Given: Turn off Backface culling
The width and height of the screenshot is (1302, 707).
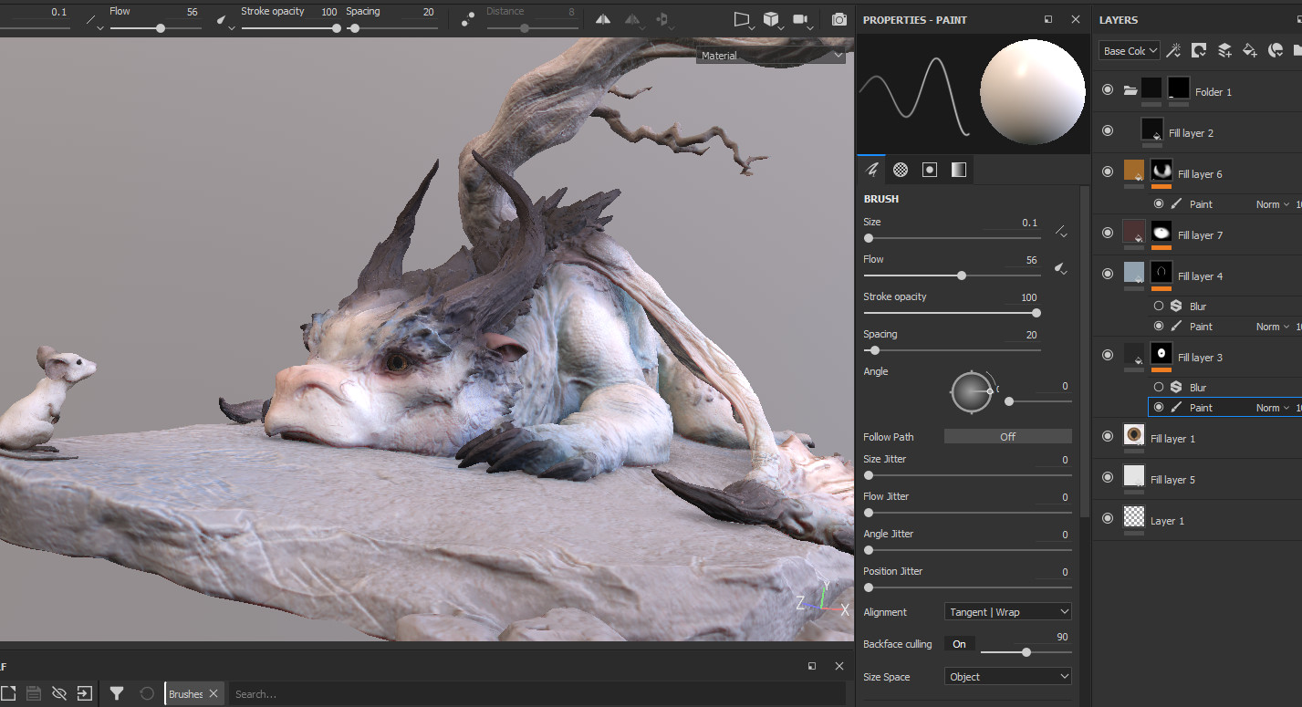Looking at the screenshot, I should (x=959, y=644).
